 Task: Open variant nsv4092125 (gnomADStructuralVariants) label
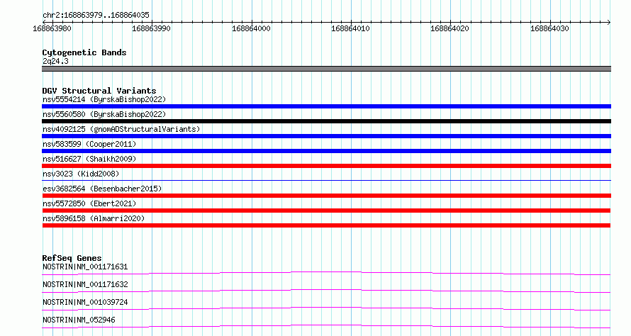point(121,129)
